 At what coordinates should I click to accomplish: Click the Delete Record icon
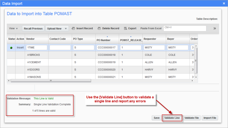[x=99, y=28]
